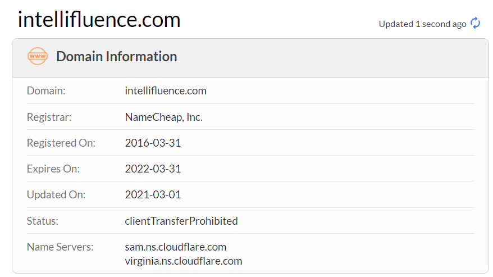
Task: Click name server sam.ns.cloudflare.com
Action: [x=175, y=247]
